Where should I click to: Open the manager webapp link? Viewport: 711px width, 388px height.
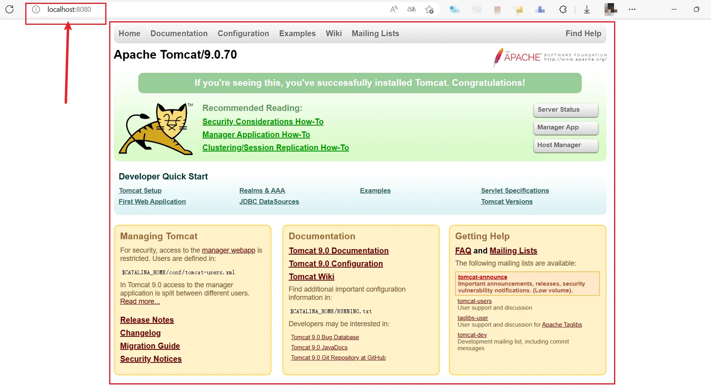(x=229, y=250)
